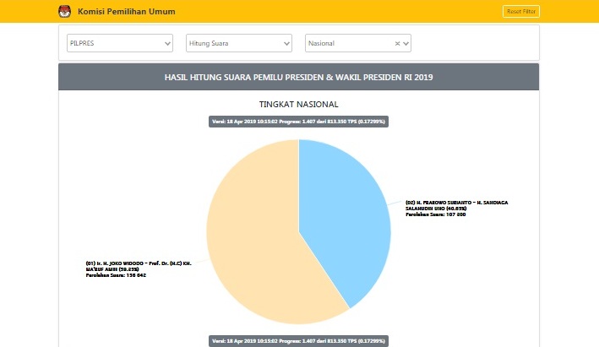Click the Hitung Suara text in selector

(209, 42)
